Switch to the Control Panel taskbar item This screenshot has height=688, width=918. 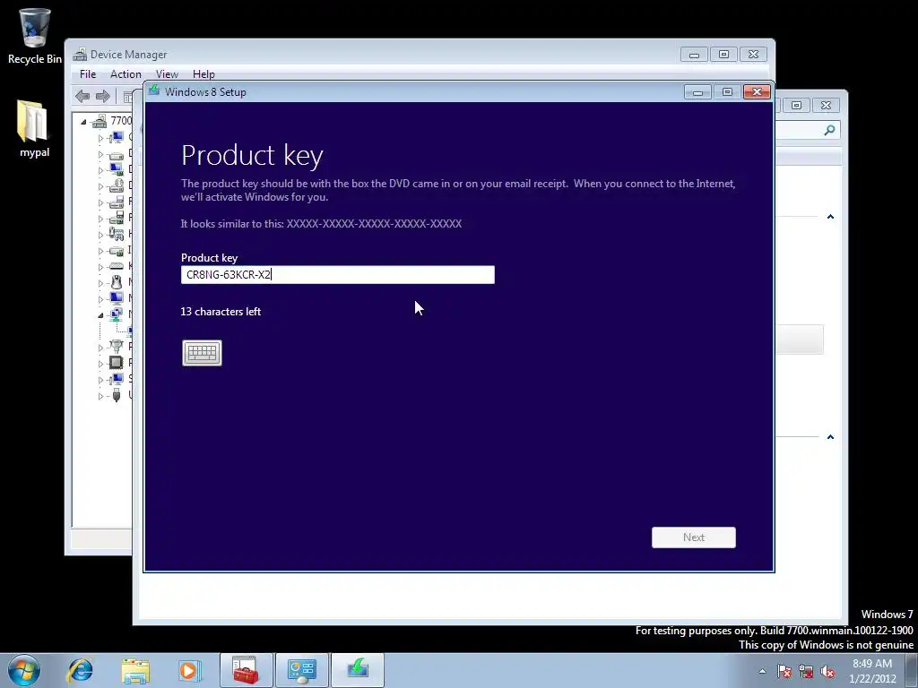[x=302, y=670]
